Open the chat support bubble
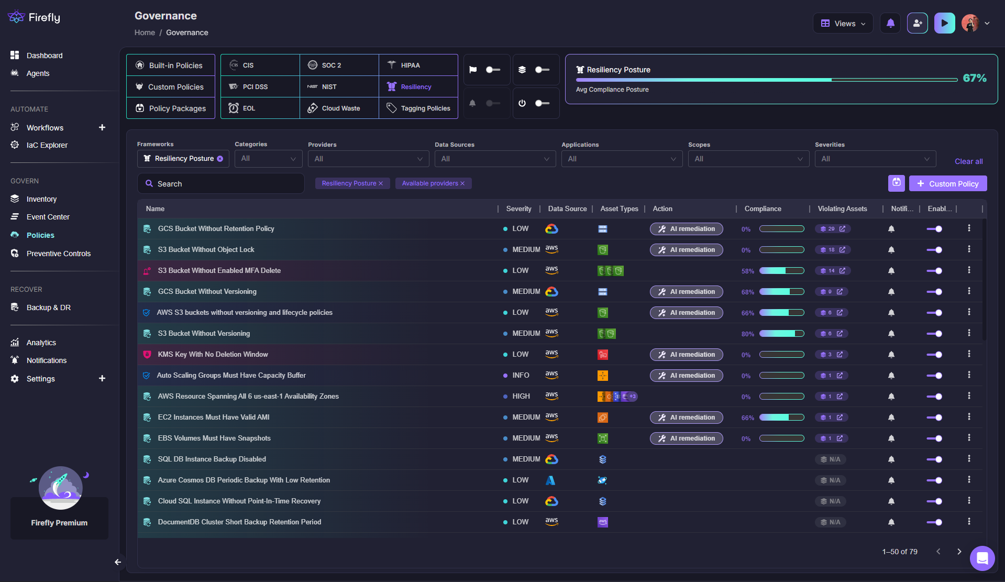The image size is (1005, 582). [982, 558]
